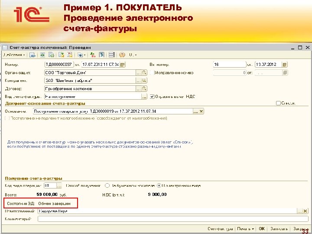
Task: Open the Действия menu
Action: (14, 55)
